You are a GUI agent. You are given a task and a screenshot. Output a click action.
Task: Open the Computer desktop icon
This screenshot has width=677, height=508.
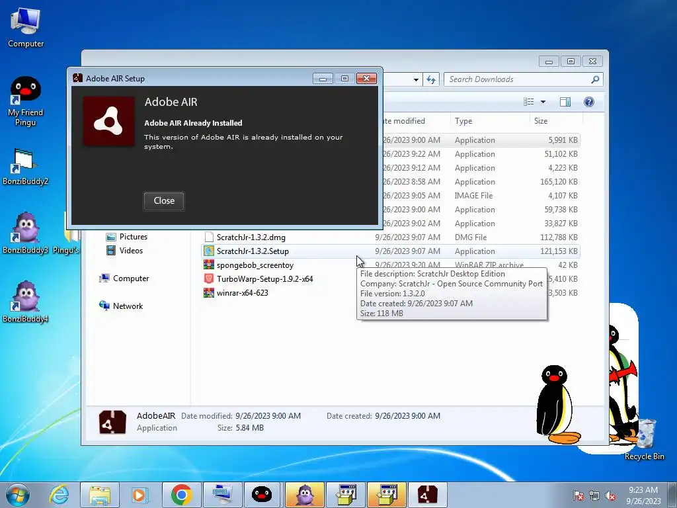coord(26,28)
